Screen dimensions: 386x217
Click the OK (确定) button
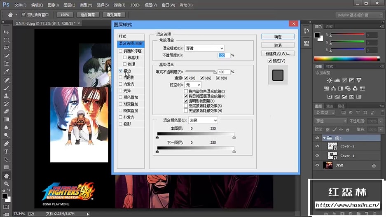[x=278, y=37]
